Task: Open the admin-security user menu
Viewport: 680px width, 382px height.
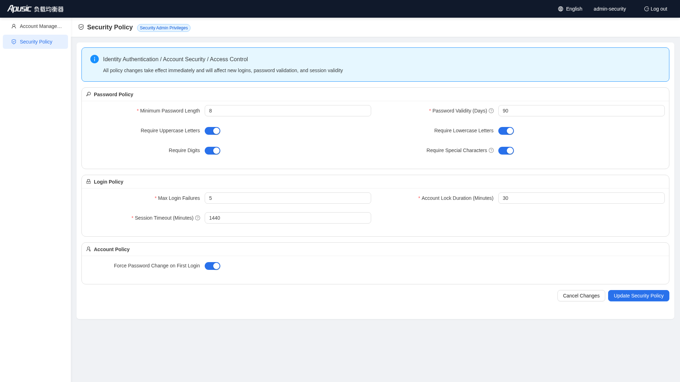Action: tap(610, 9)
